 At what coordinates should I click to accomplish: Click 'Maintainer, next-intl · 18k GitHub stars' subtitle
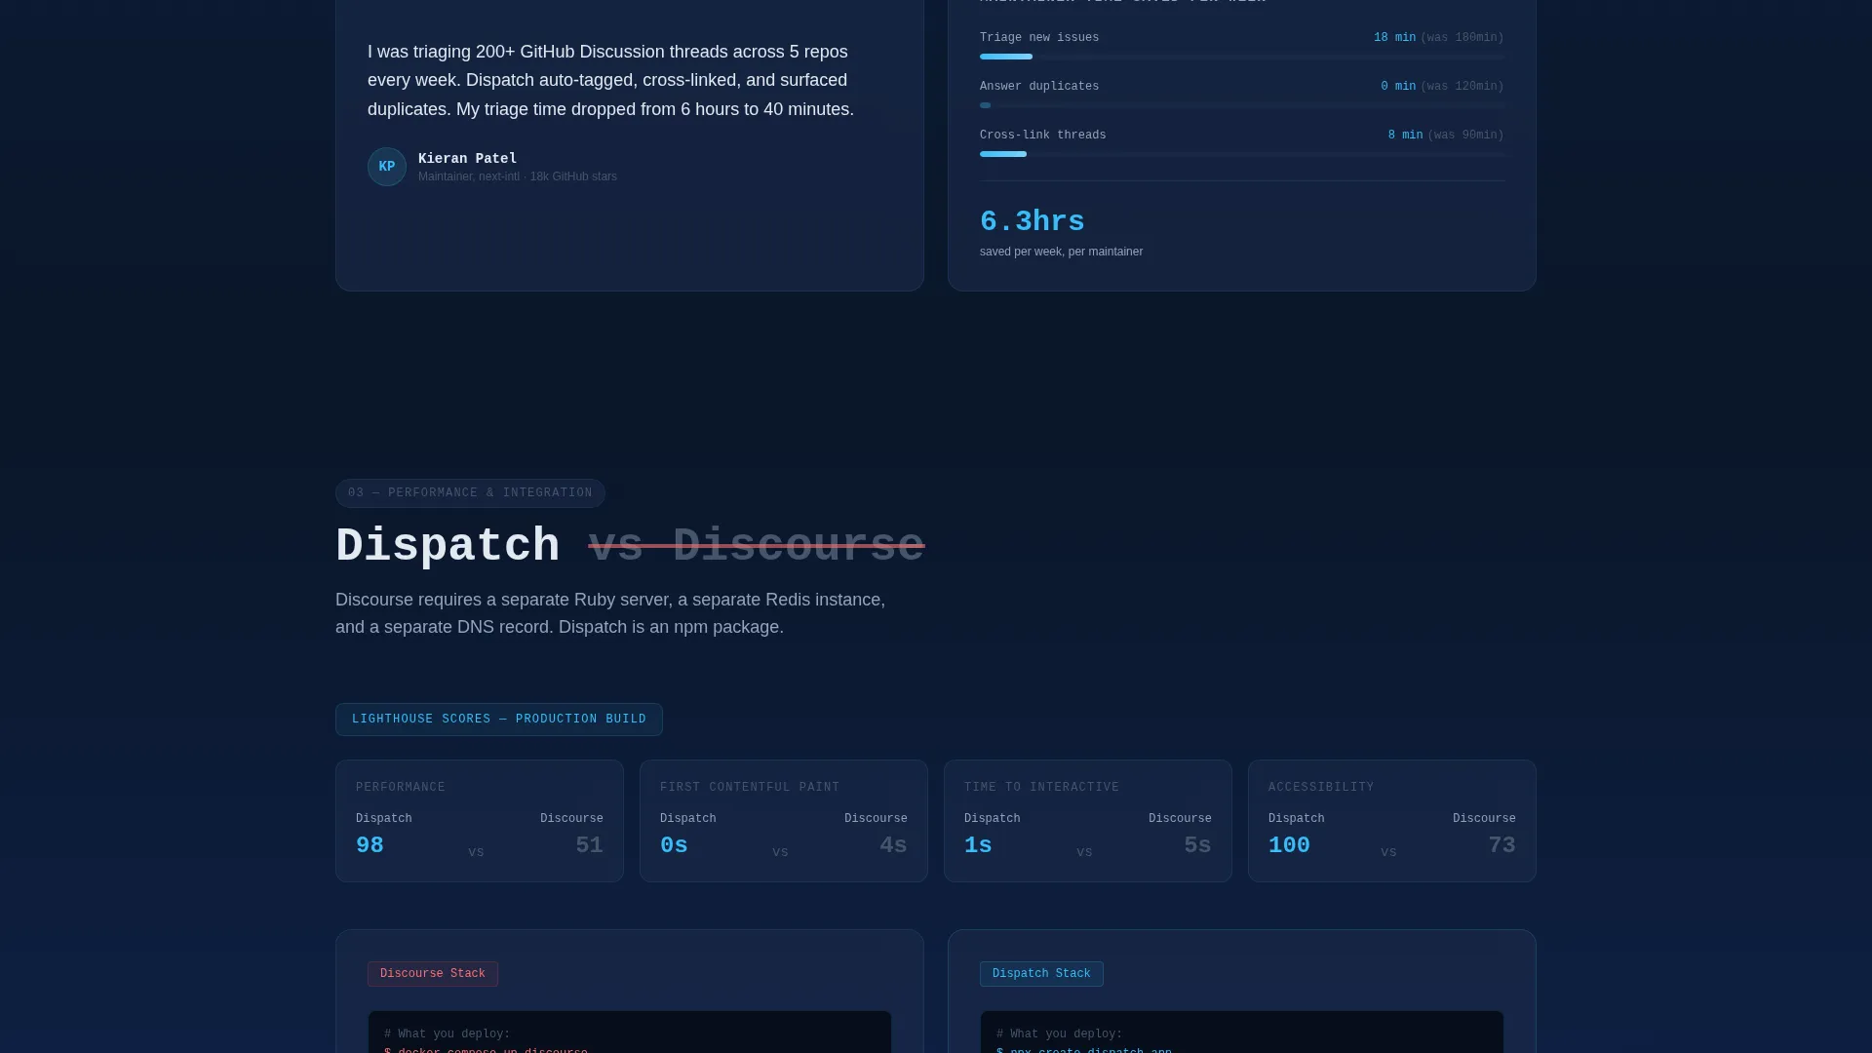[517, 176]
